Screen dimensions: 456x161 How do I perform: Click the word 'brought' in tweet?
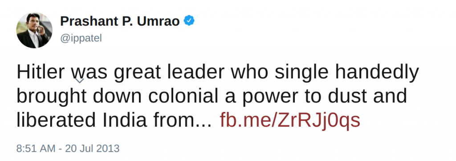pyautogui.click(x=52, y=97)
